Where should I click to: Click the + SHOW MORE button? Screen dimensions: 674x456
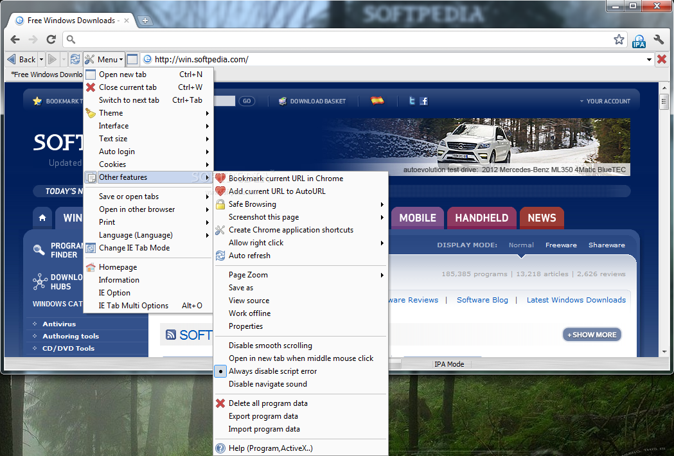592,335
